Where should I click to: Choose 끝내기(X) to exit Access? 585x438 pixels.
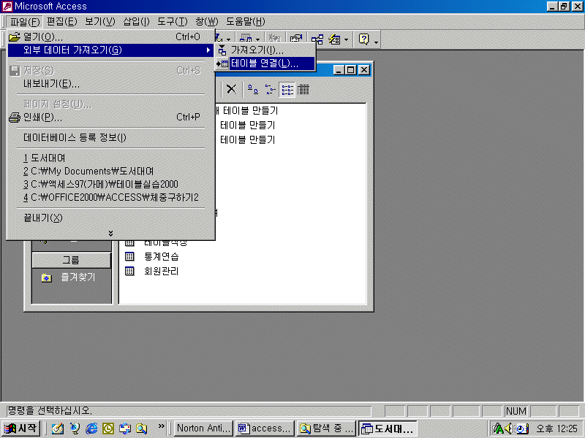pos(111,218)
